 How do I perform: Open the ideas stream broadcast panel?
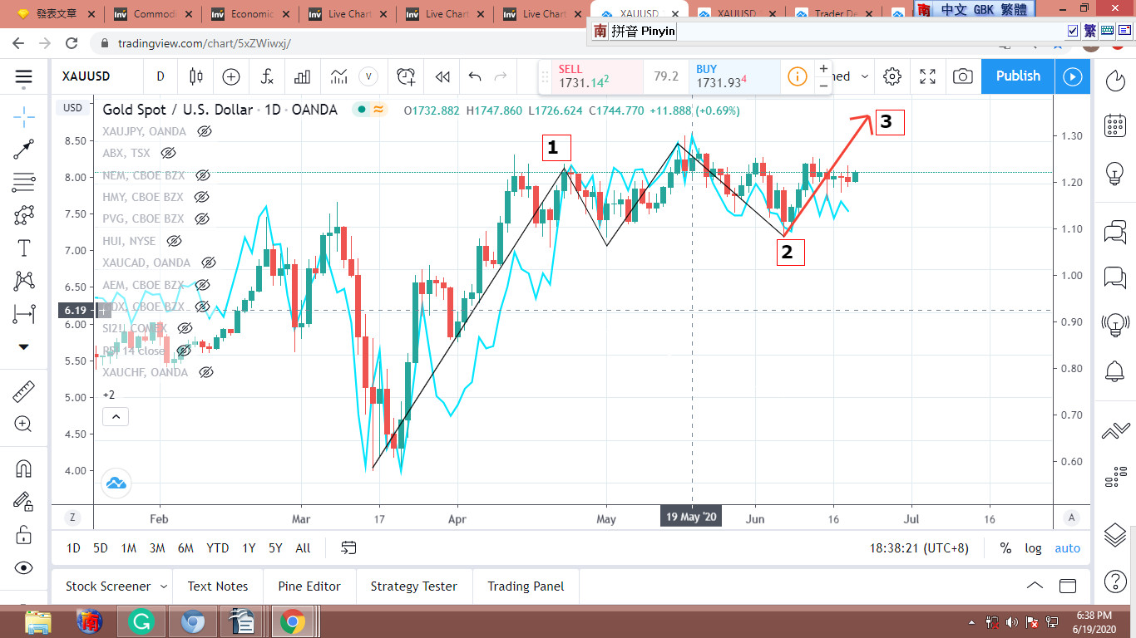point(1114,323)
